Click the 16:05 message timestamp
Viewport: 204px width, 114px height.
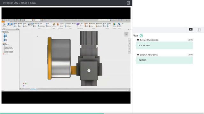190,40
